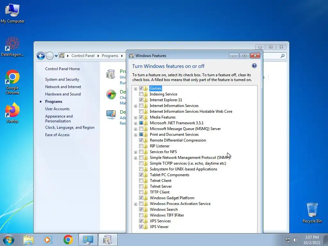
Task: Go to System and Security
Action: (x=62, y=79)
